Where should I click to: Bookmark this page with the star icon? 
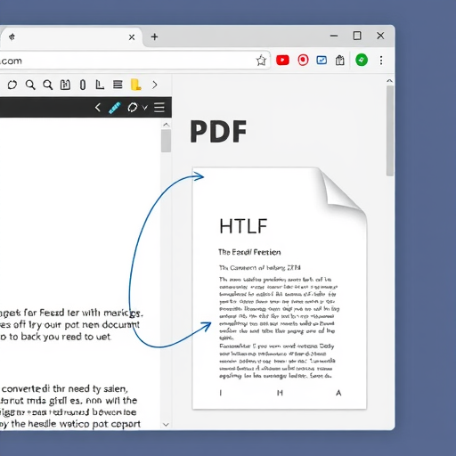[x=261, y=61]
